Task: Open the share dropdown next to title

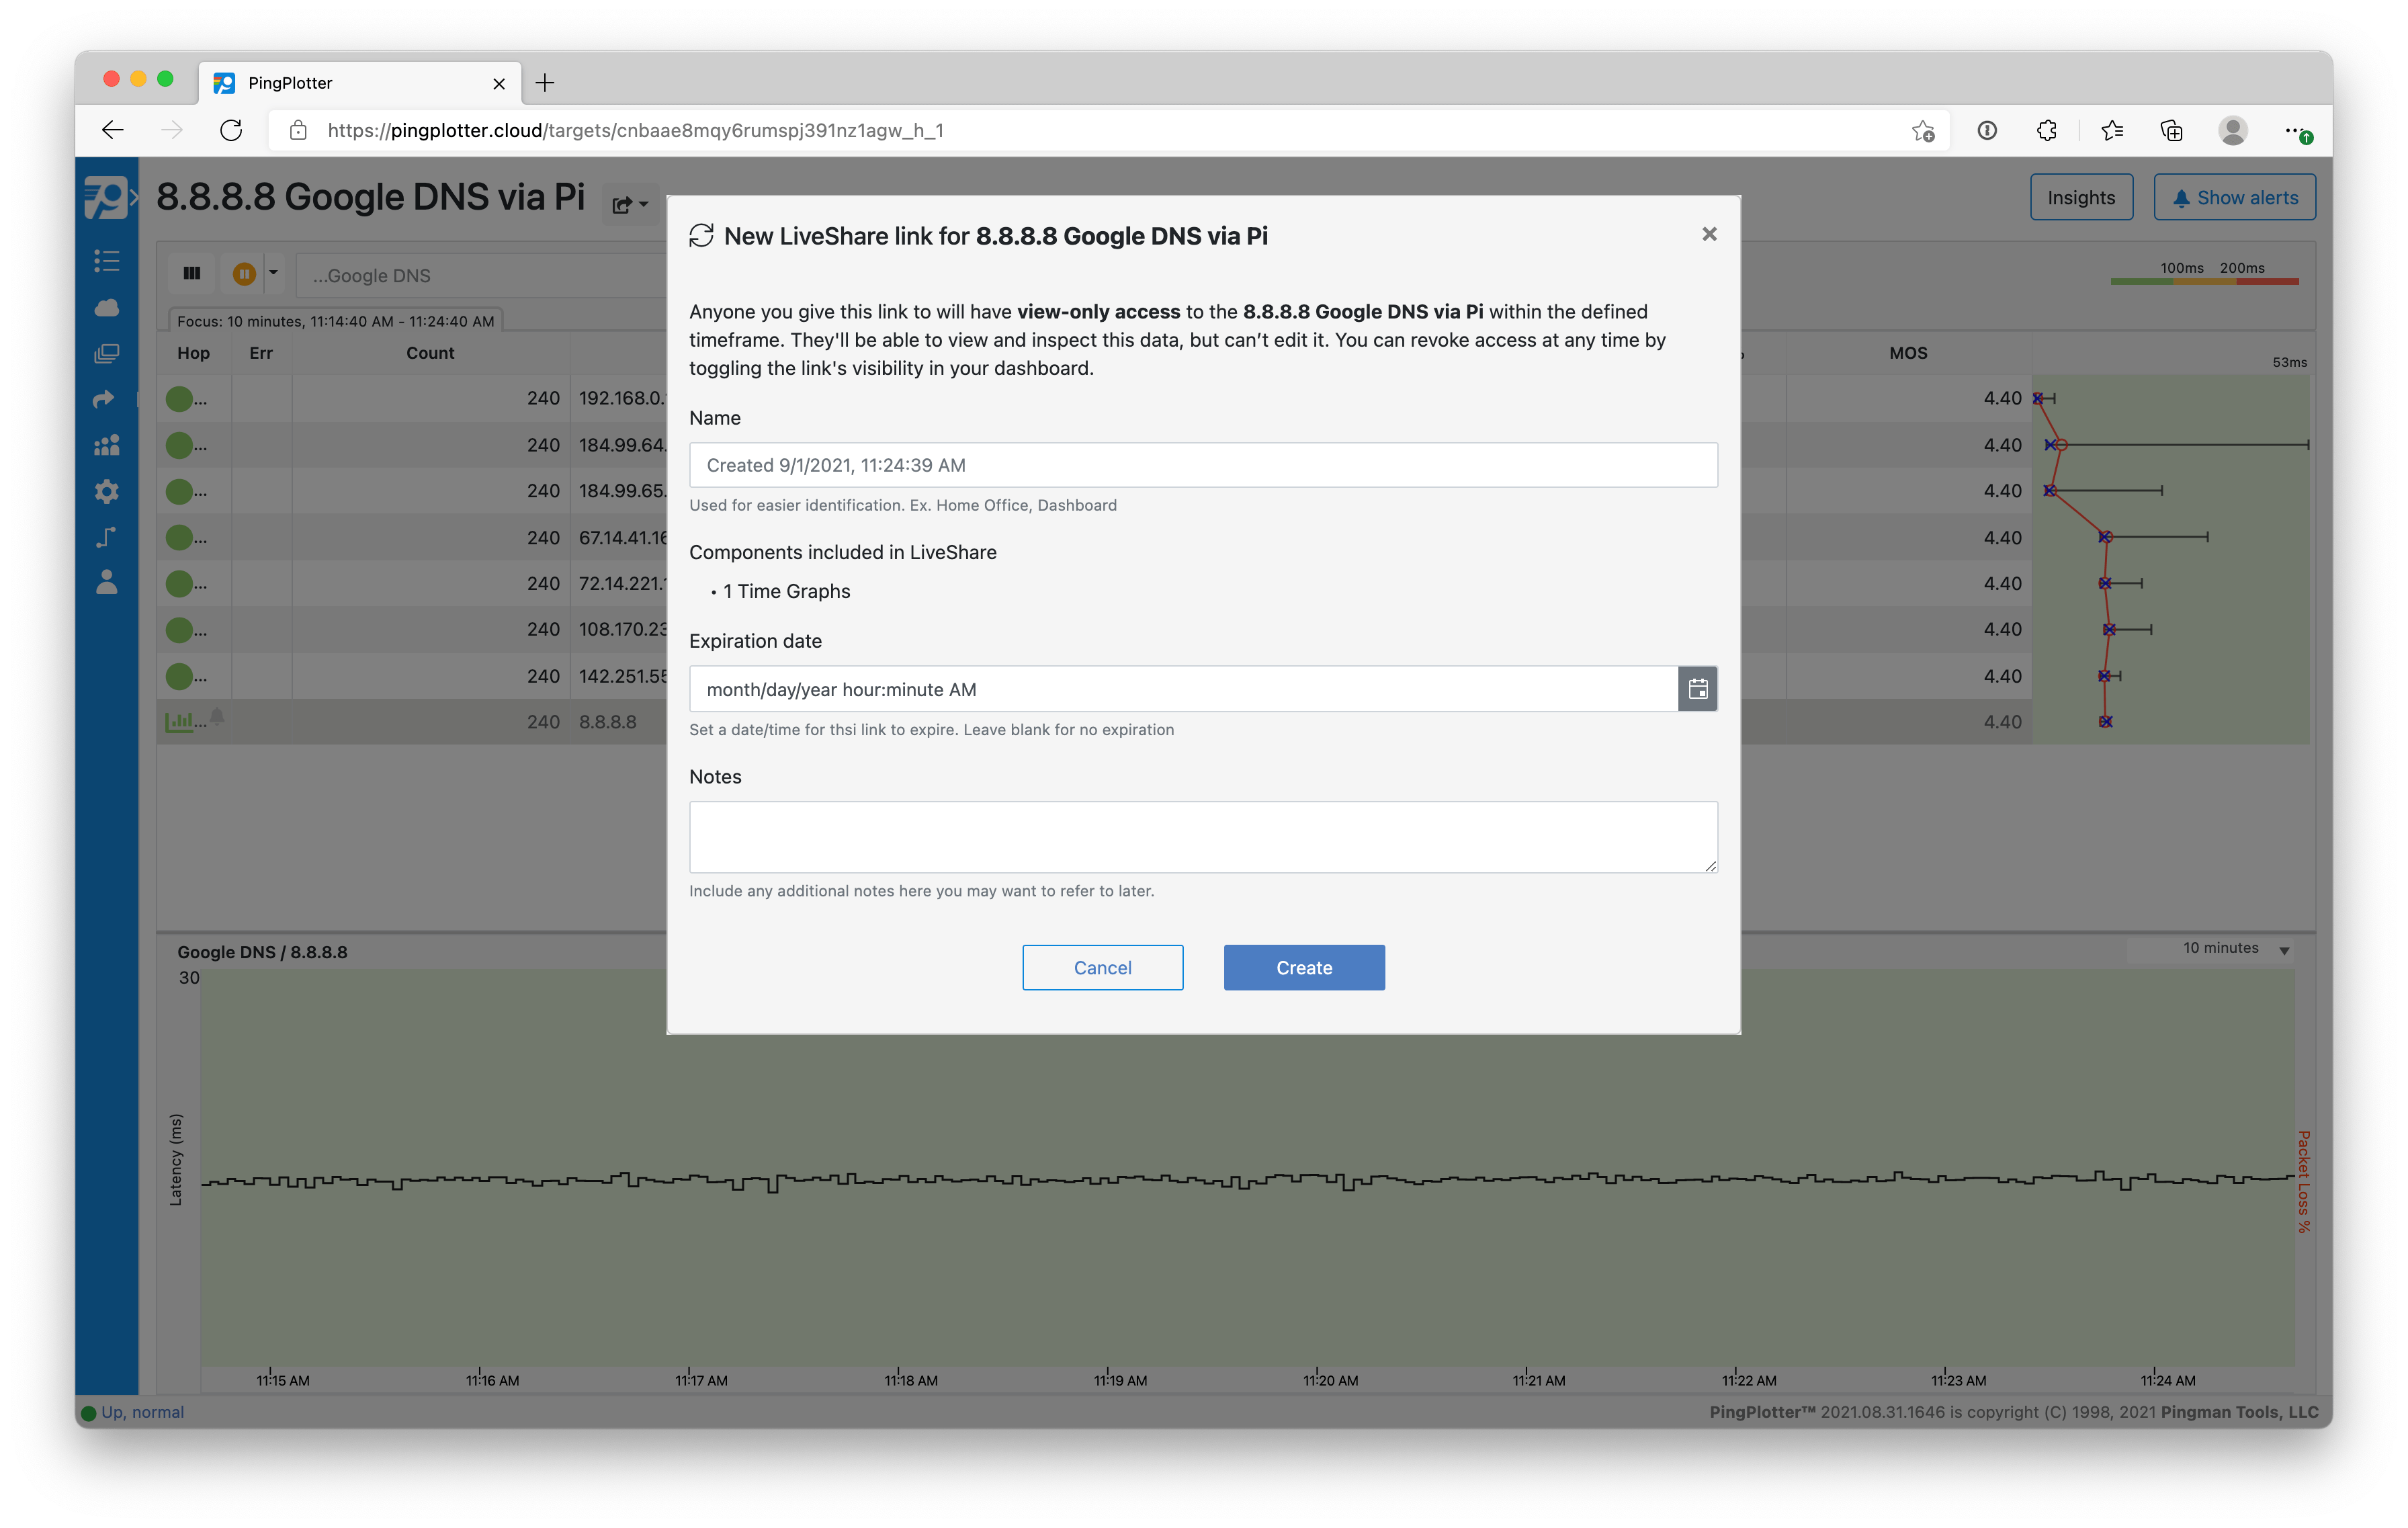Action: click(x=629, y=205)
